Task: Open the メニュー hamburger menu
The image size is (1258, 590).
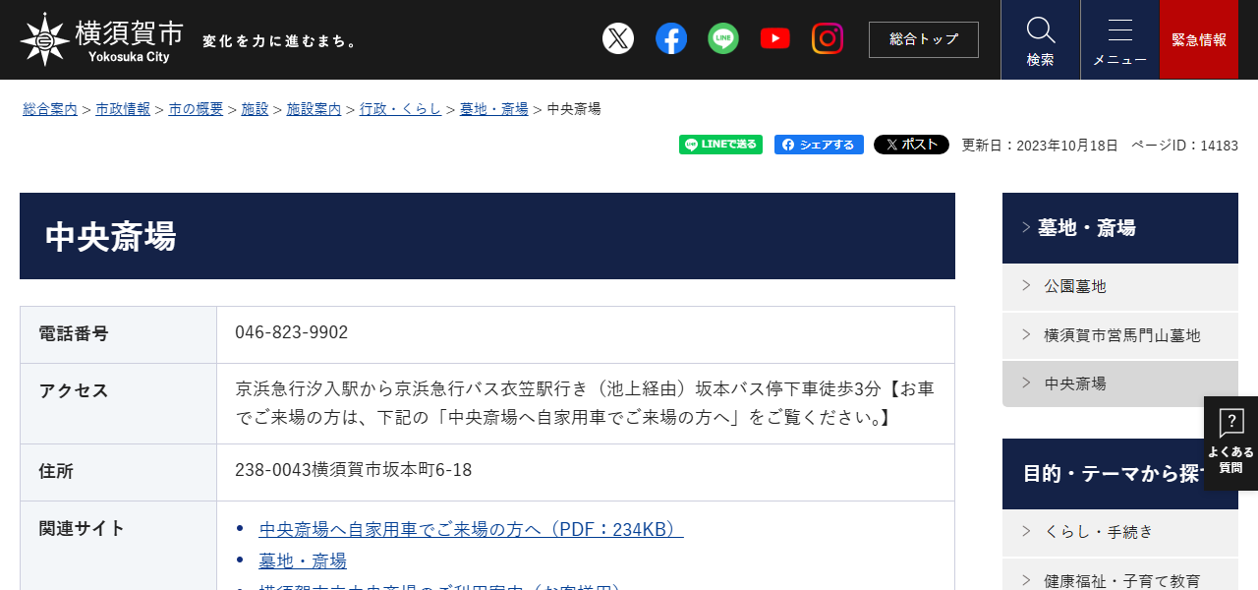Action: pos(1120,39)
